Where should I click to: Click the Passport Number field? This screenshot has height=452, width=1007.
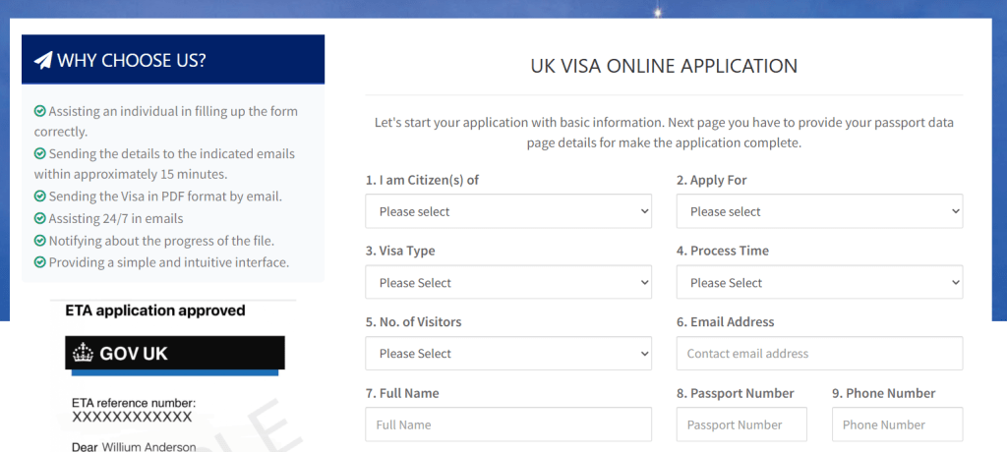[x=741, y=424]
